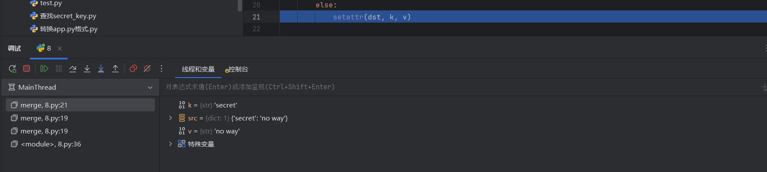Viewport: 767px width, 172px height.
Task: Select the 线程和变量 tab
Action: tap(198, 69)
